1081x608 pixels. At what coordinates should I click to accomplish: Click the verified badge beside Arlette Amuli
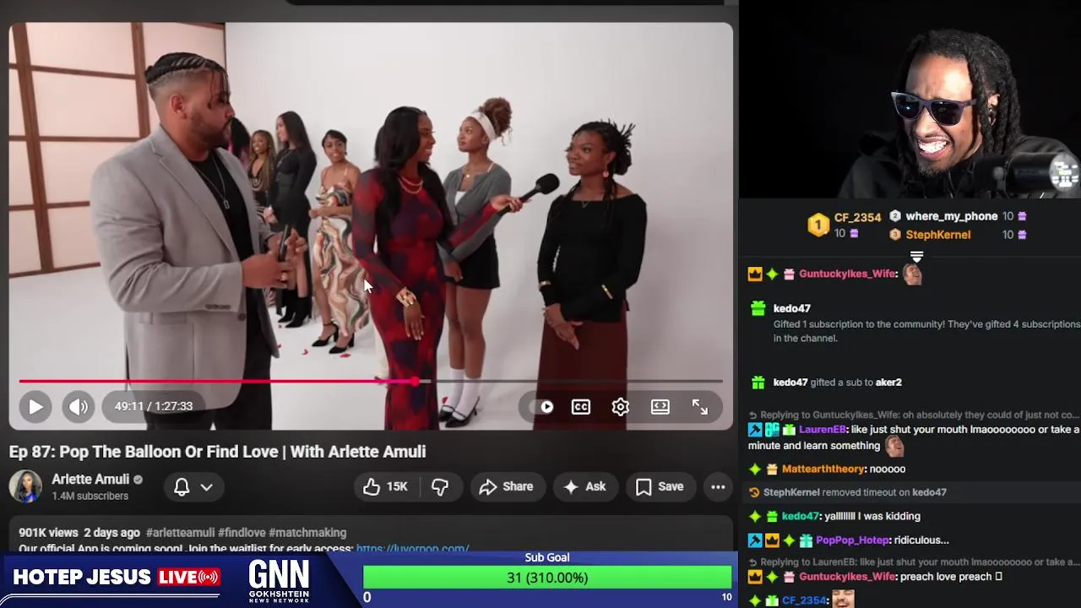pyautogui.click(x=139, y=480)
